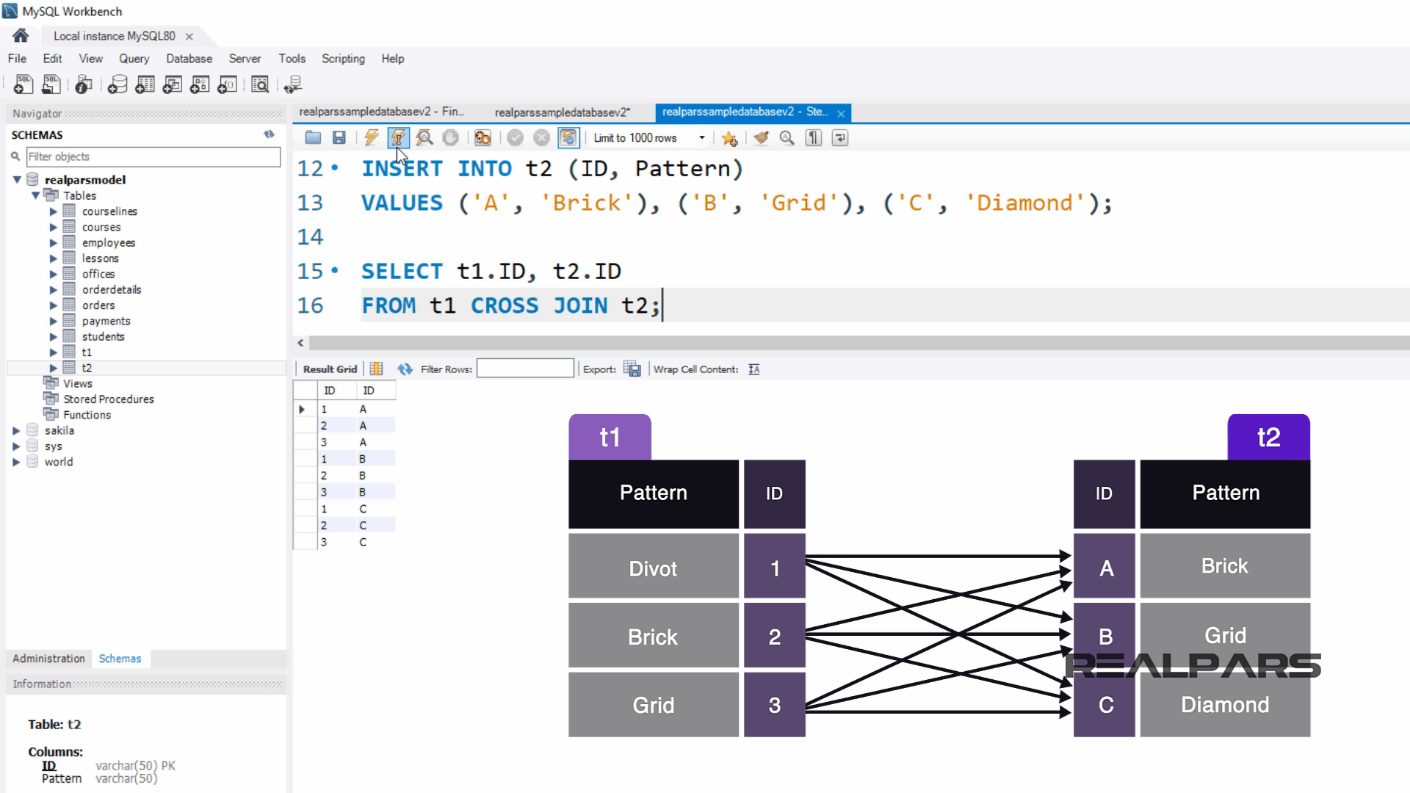This screenshot has height=793, width=1410.
Task: Click the Filter Rows input field
Action: click(524, 369)
